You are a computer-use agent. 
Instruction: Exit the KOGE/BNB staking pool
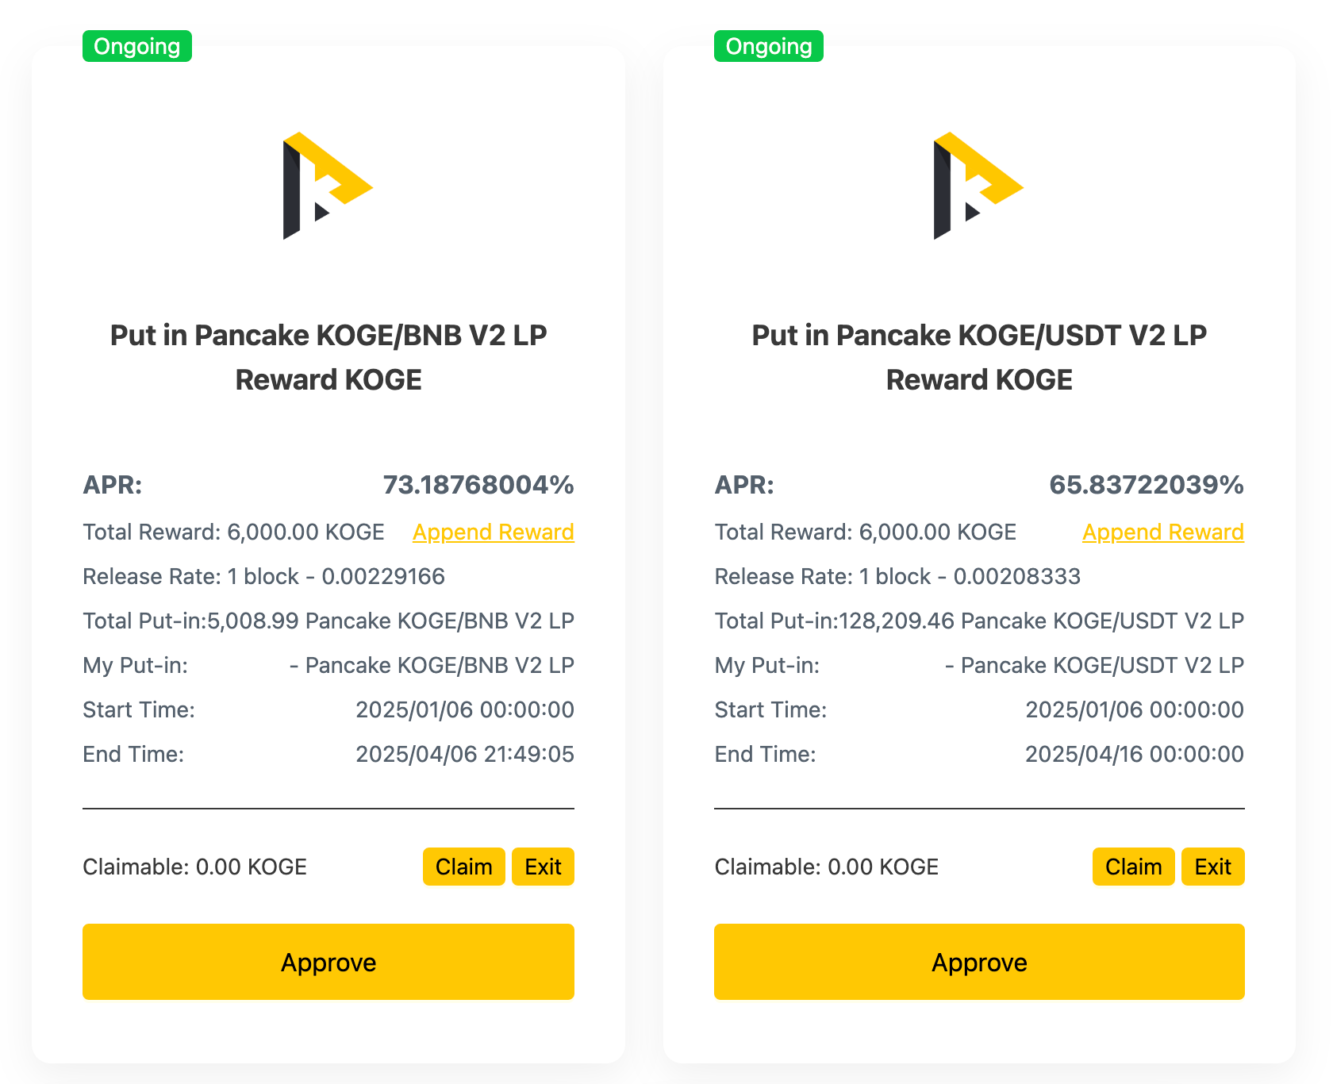point(543,867)
